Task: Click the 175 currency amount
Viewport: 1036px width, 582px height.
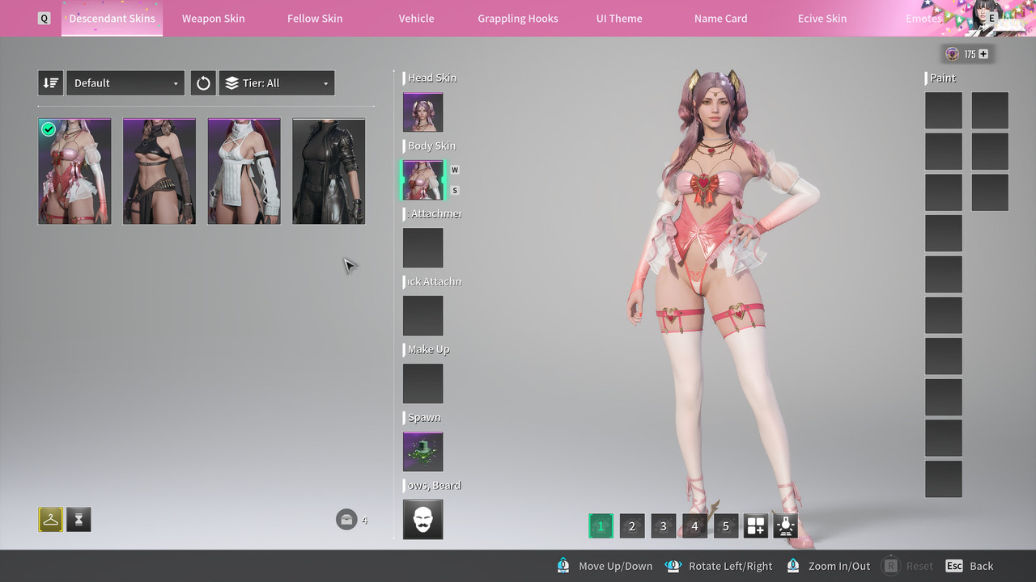Action: [x=970, y=54]
